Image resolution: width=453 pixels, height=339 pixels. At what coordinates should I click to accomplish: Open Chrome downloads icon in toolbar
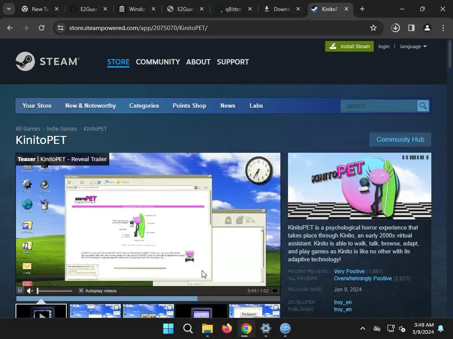coord(395,28)
